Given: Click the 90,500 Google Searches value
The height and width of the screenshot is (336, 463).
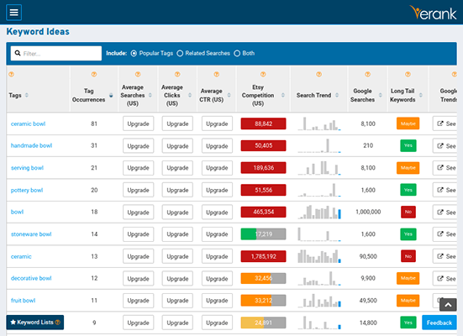Looking at the screenshot, I should coord(368,256).
